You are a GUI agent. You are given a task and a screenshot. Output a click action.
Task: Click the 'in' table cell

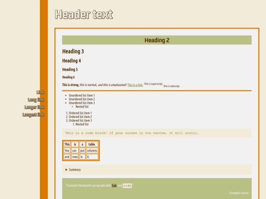point(82,157)
